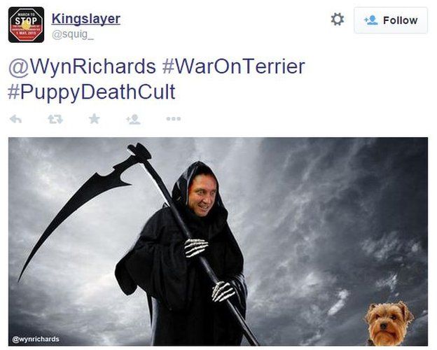437x350 pixels.
Task: Click the add-user icon in the tweet actions row
Action: click(x=133, y=119)
